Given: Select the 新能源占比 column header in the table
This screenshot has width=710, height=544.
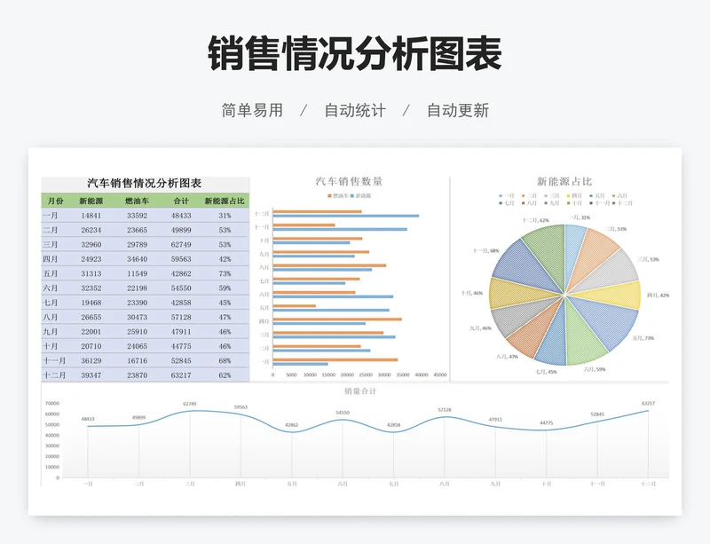Looking at the screenshot, I should (225, 201).
